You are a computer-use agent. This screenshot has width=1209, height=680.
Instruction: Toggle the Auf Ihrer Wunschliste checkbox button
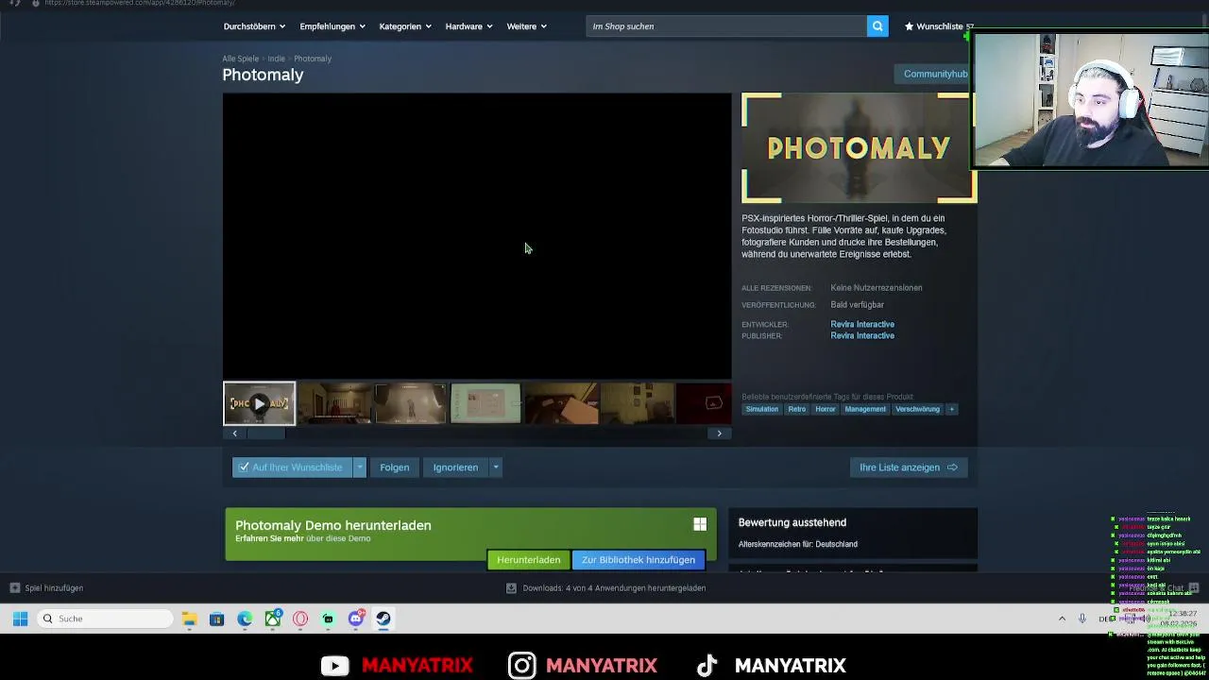(292, 467)
